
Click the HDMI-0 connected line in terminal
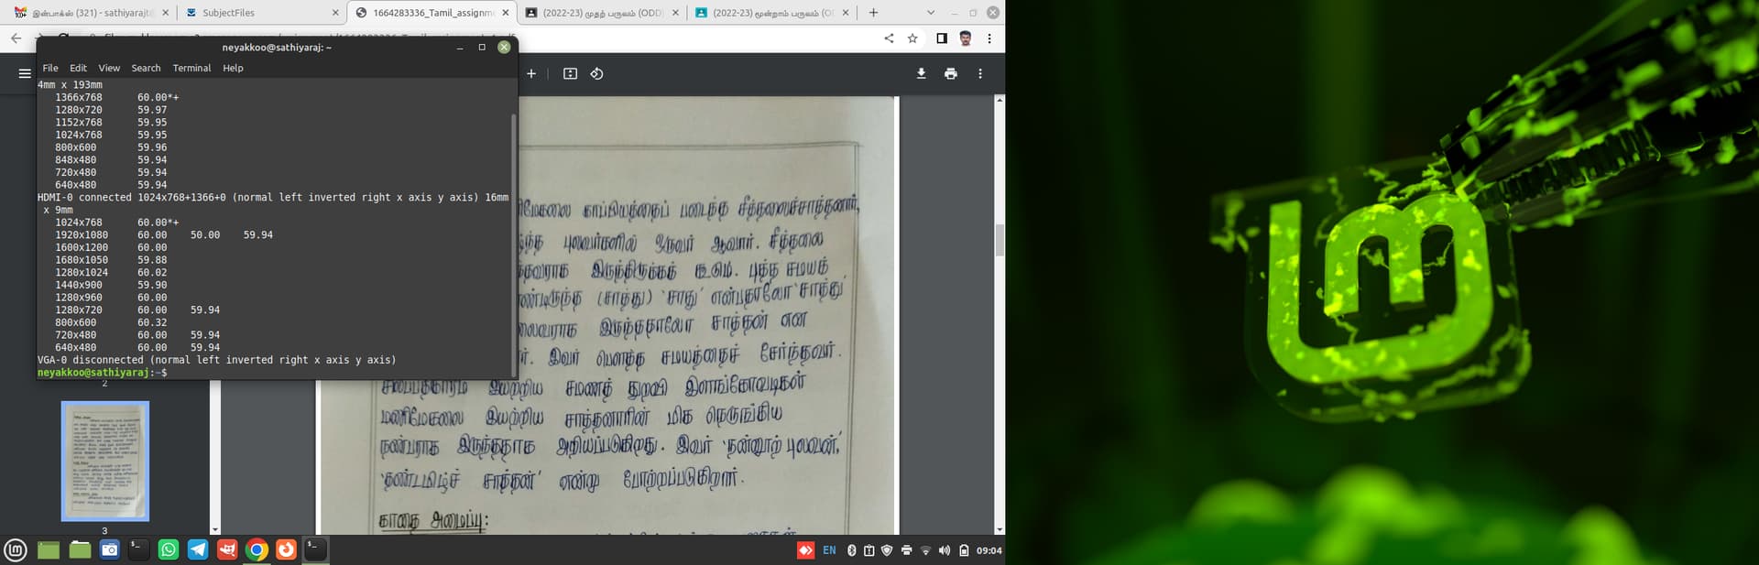(x=273, y=197)
